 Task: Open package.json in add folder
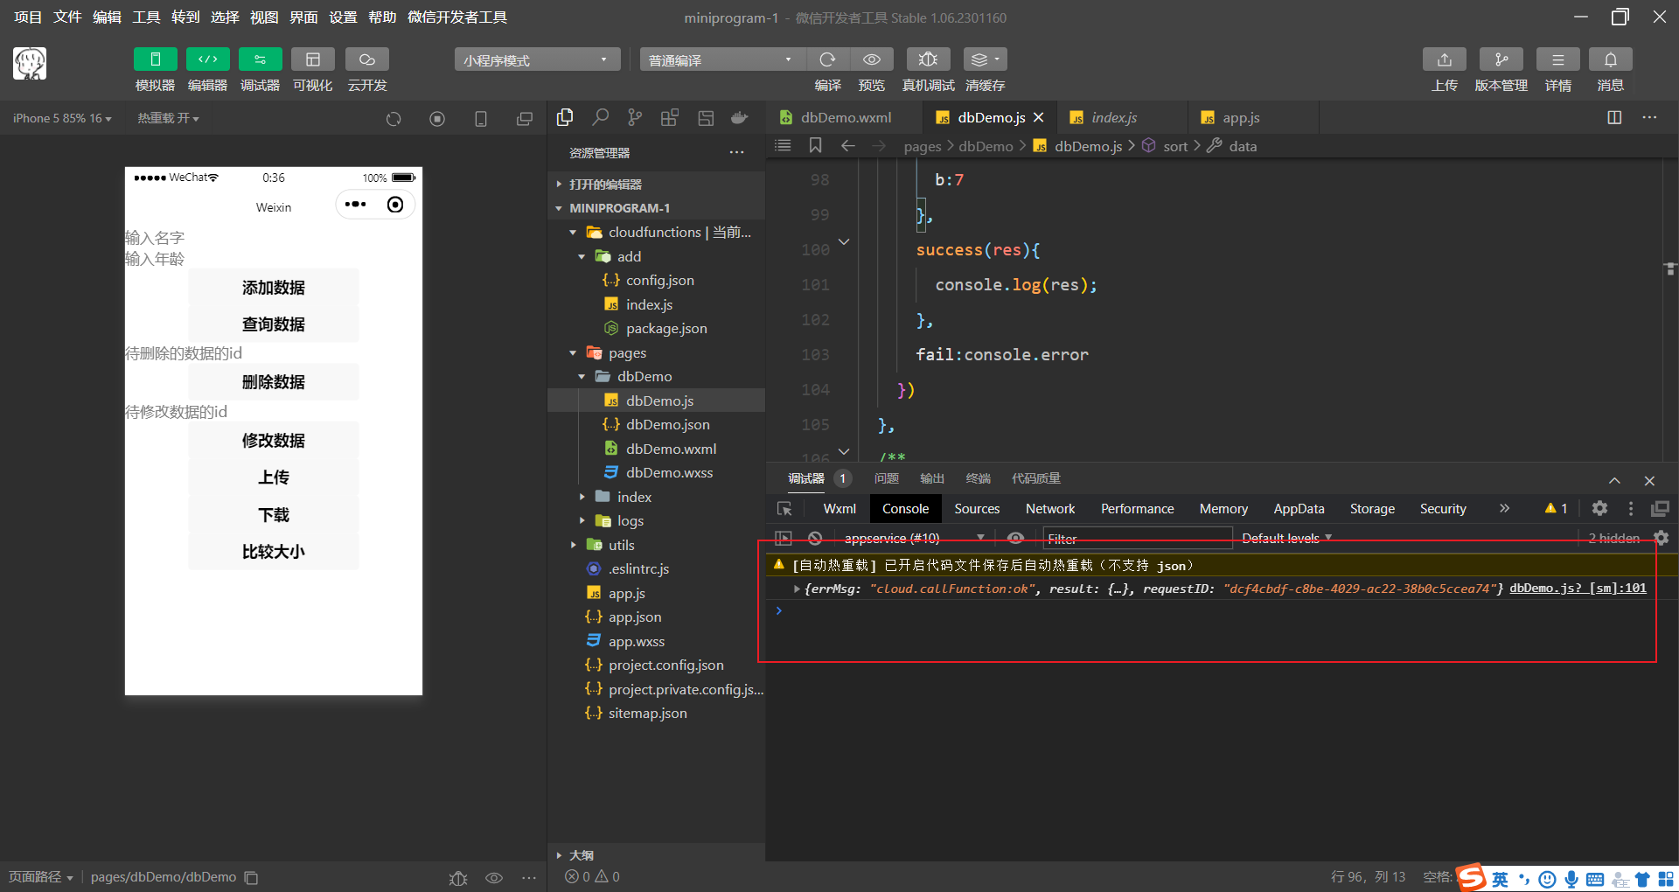tap(666, 329)
